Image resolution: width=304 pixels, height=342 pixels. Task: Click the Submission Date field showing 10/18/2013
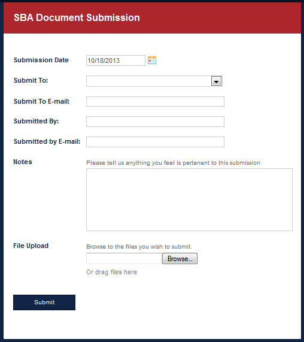tap(115, 60)
